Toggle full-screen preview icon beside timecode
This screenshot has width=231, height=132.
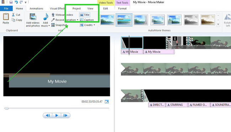click(x=107, y=101)
